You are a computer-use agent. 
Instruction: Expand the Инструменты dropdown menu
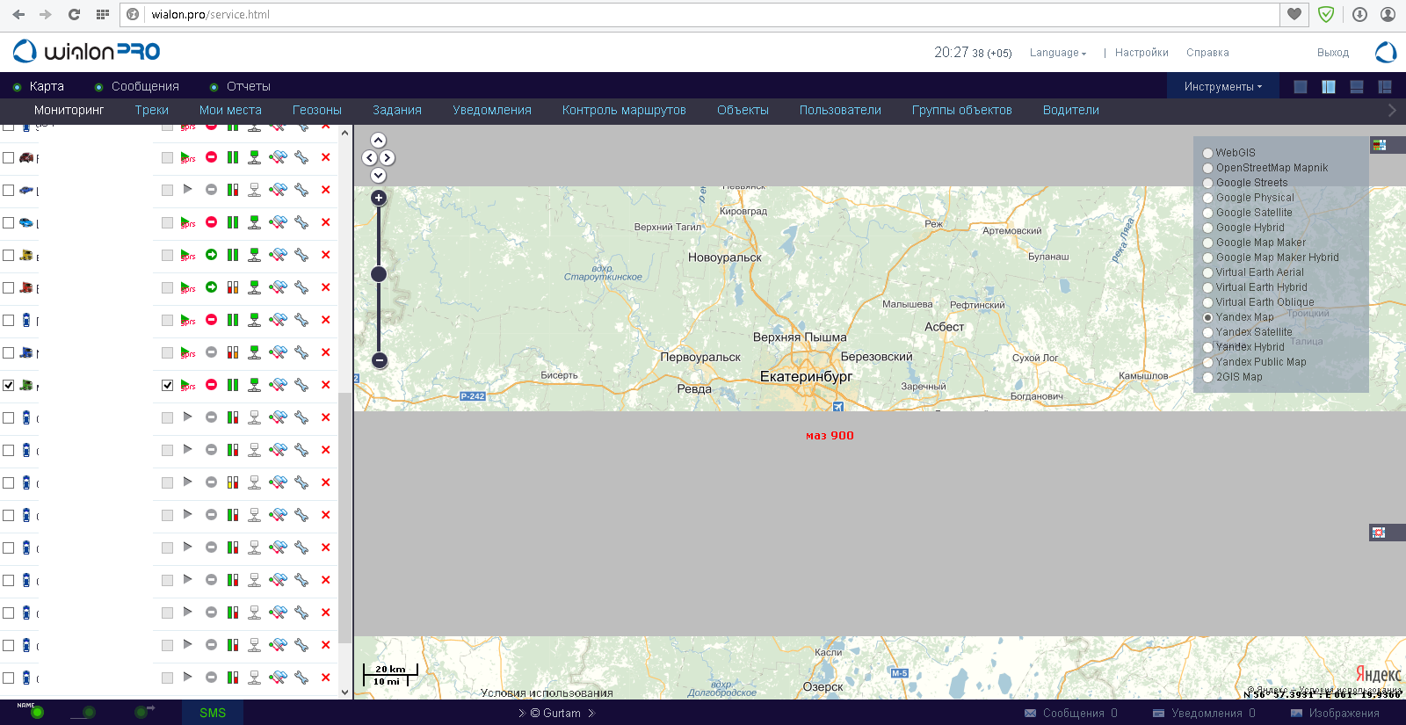[x=1222, y=87]
